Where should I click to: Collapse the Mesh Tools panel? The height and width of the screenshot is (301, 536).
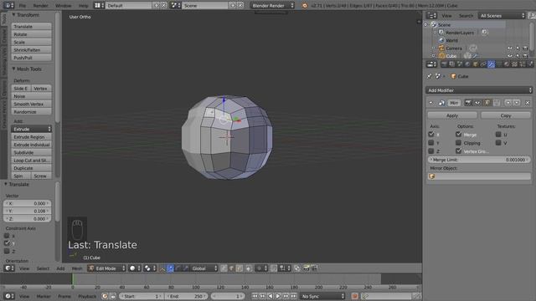pos(13,69)
